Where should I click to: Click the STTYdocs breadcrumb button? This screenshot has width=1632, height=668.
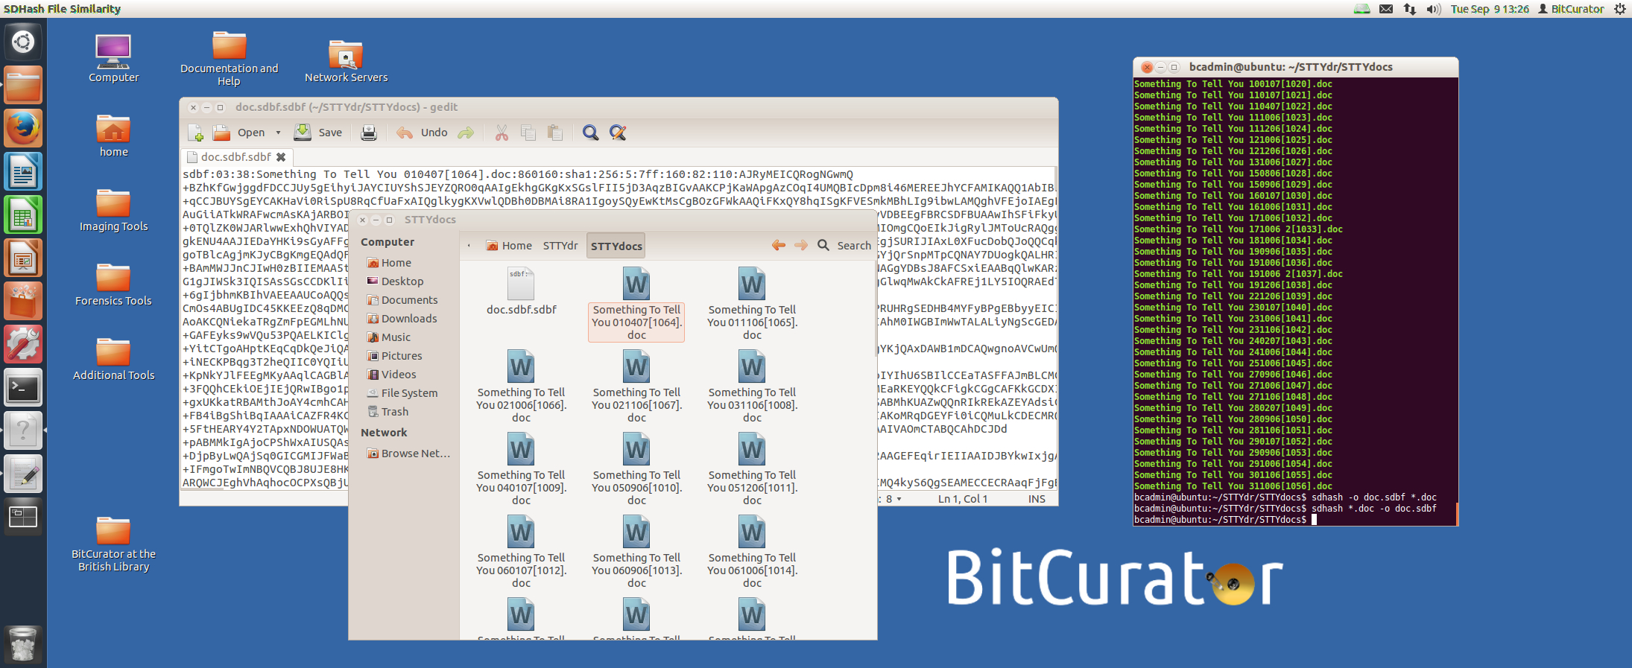[x=616, y=246]
